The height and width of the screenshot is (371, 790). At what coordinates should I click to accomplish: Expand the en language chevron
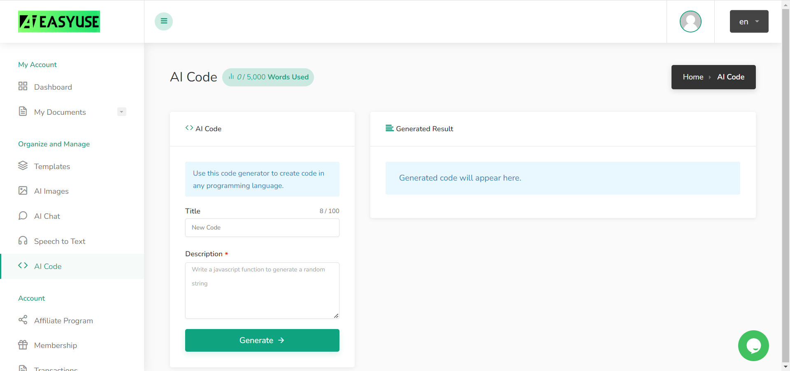point(757,21)
